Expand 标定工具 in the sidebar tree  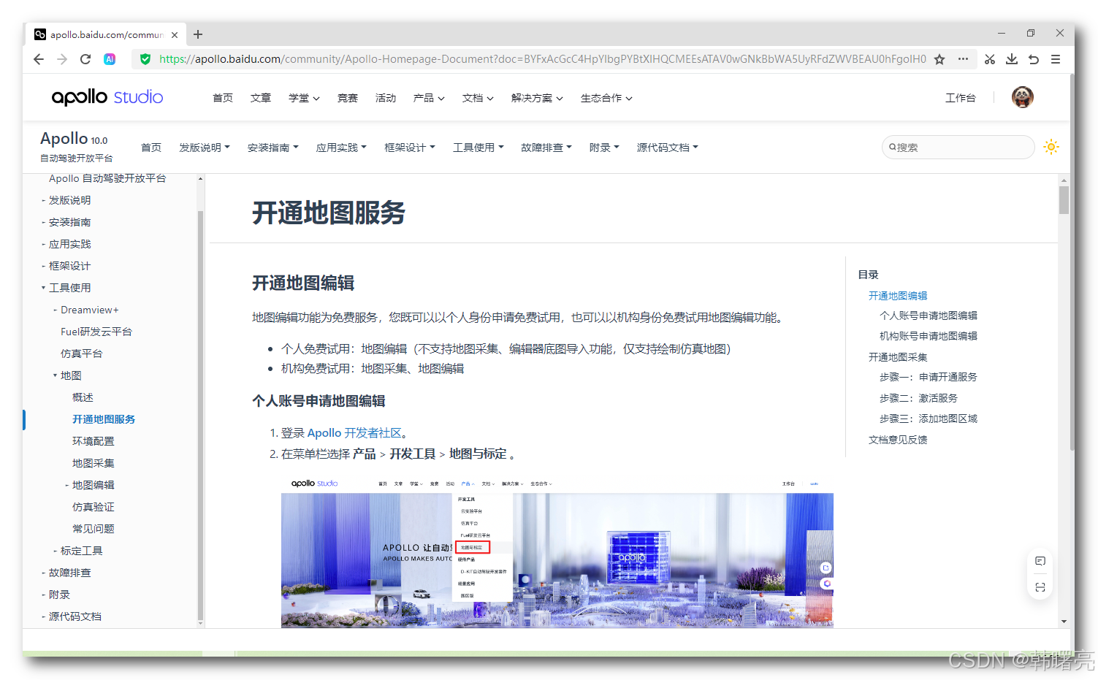click(81, 551)
